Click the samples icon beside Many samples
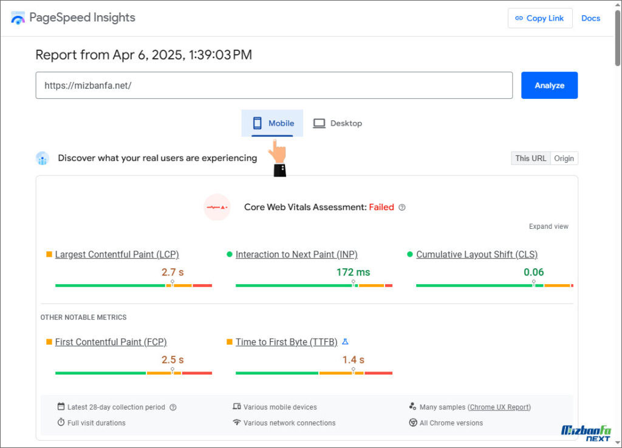Screen dimensions: 622x448 pos(412,406)
